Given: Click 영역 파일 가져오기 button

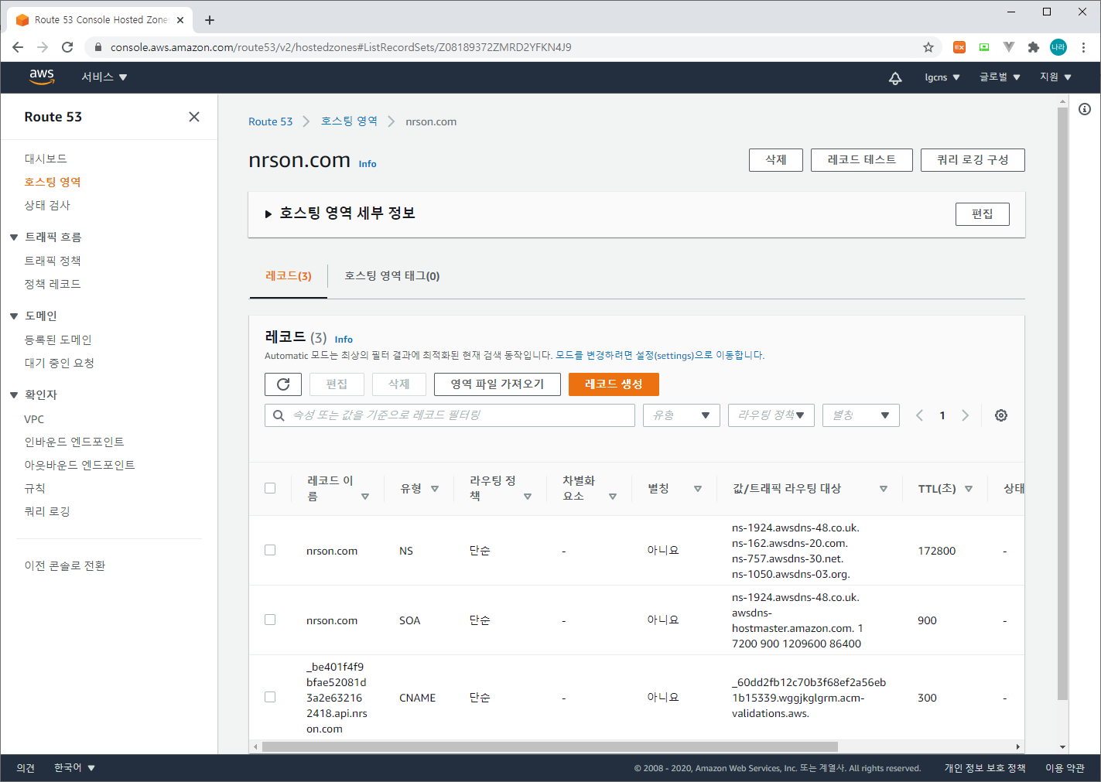Looking at the screenshot, I should [498, 384].
